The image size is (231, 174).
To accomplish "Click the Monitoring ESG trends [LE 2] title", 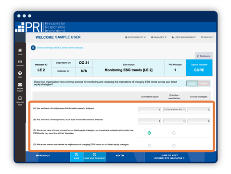I will coord(128,70).
